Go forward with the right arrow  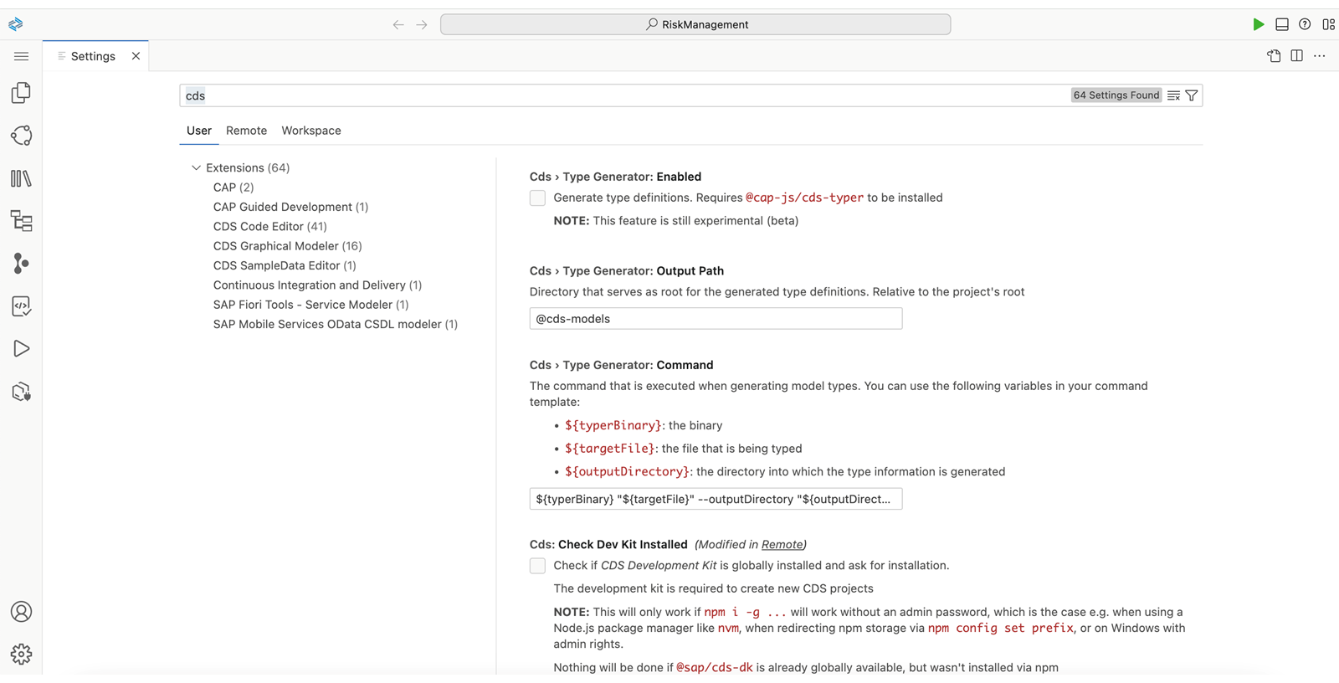422,24
